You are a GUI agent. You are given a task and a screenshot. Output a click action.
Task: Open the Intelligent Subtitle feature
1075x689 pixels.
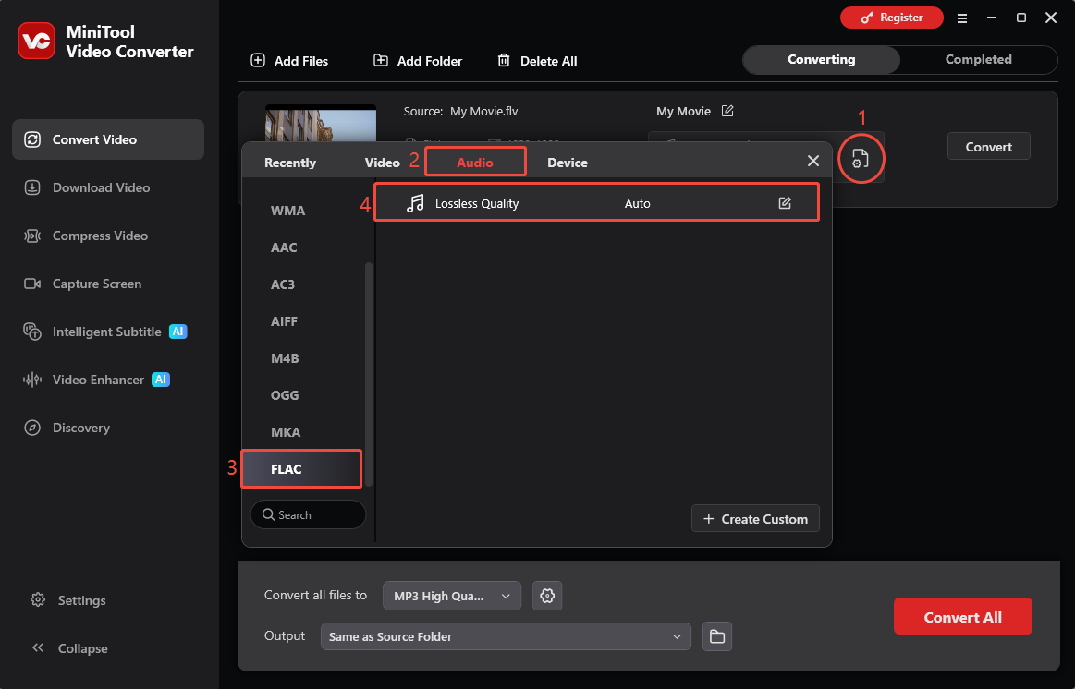tap(108, 332)
